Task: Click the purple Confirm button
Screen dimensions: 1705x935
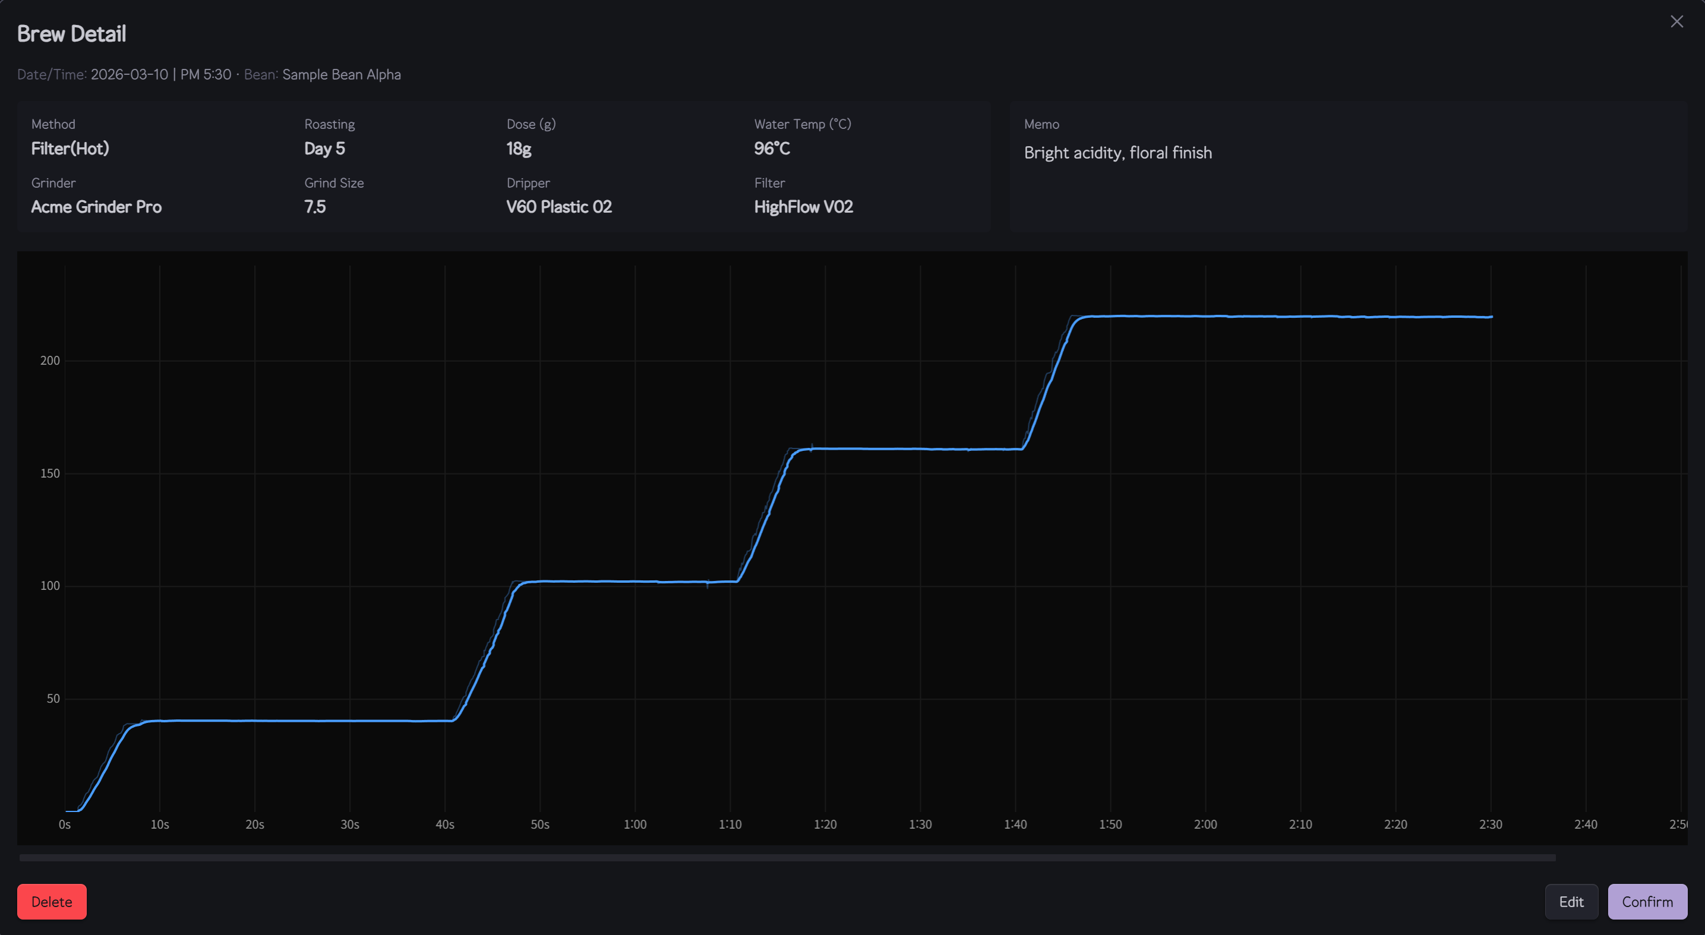Action: (x=1647, y=901)
